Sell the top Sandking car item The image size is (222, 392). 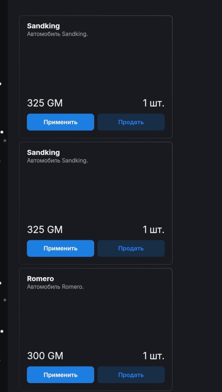point(131,122)
